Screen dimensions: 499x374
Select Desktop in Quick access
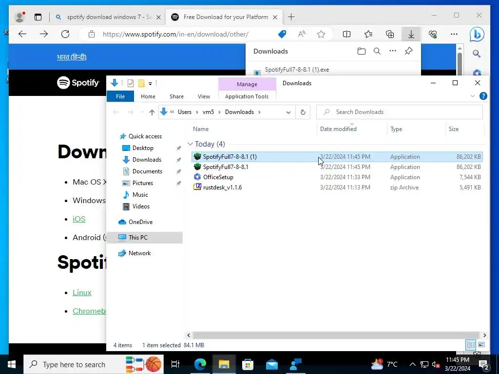[x=143, y=148]
